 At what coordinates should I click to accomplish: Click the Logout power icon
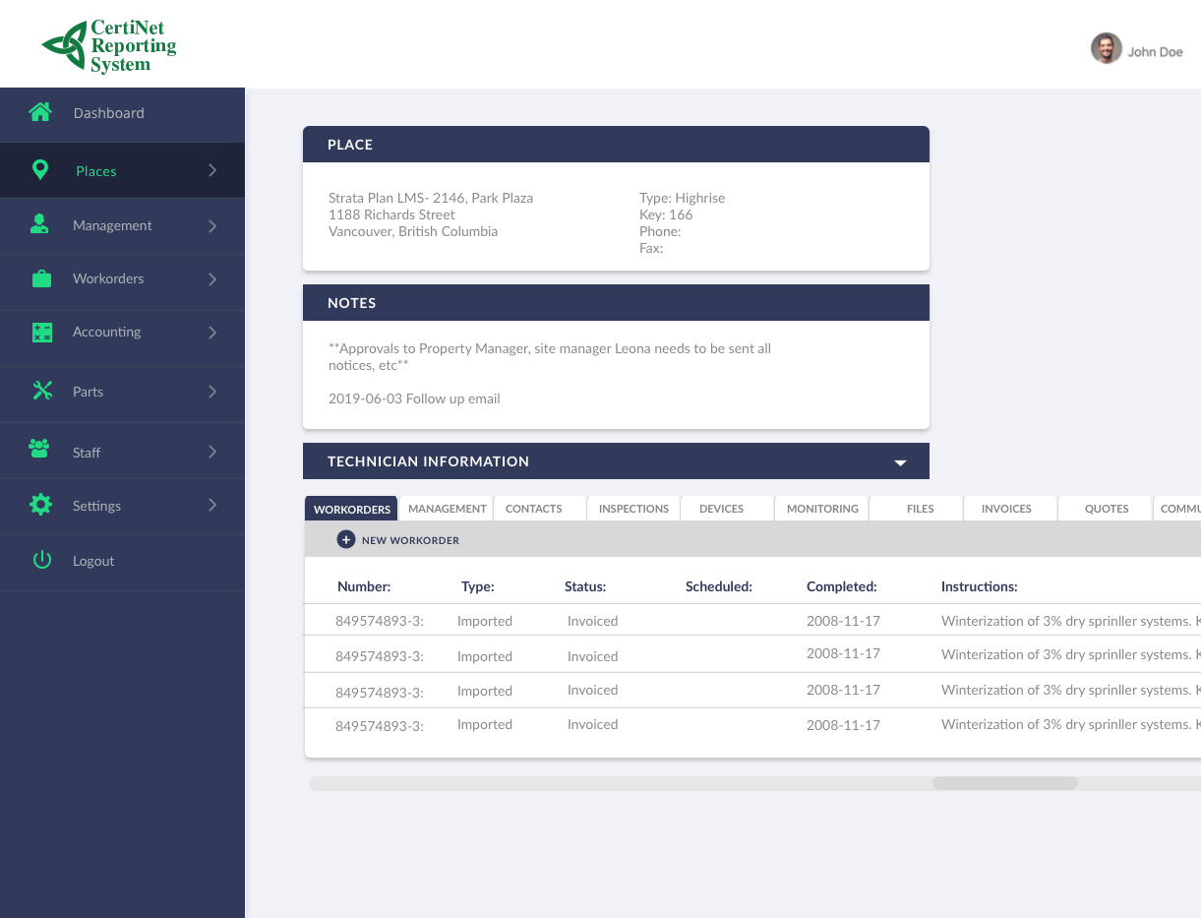40,559
